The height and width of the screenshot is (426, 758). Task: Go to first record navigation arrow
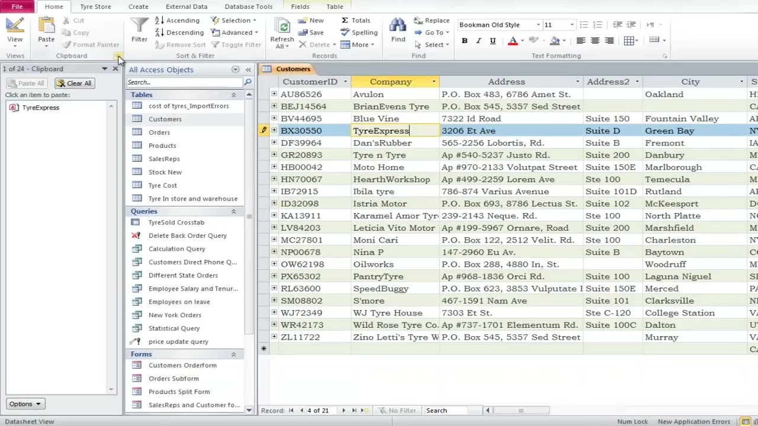coord(291,411)
